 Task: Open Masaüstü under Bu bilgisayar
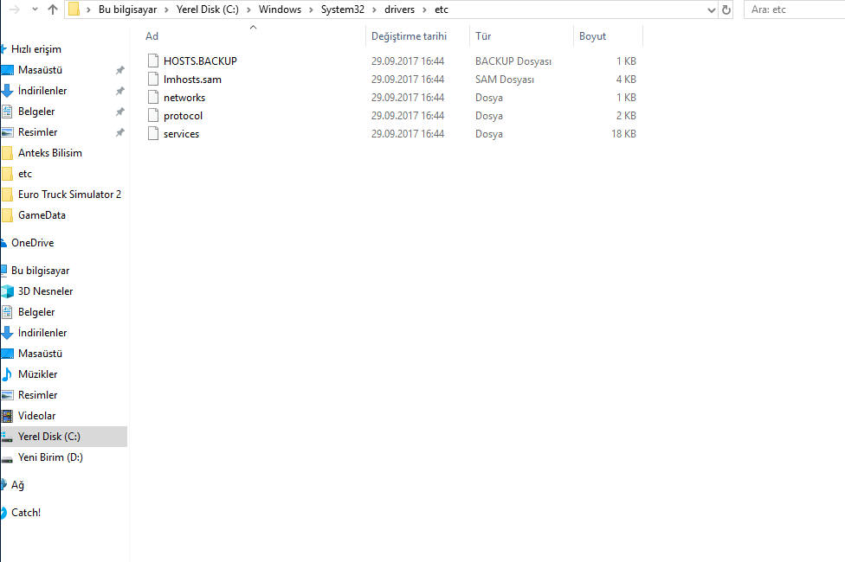point(40,354)
